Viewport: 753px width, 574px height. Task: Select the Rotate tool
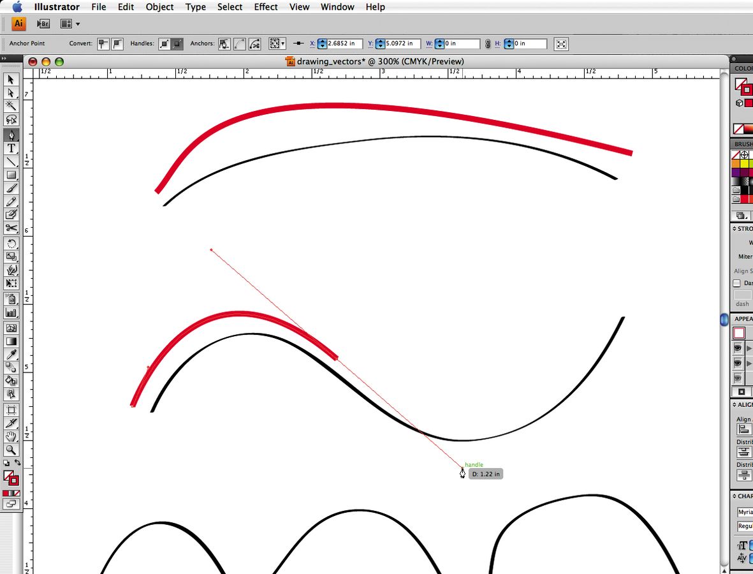tap(11, 244)
